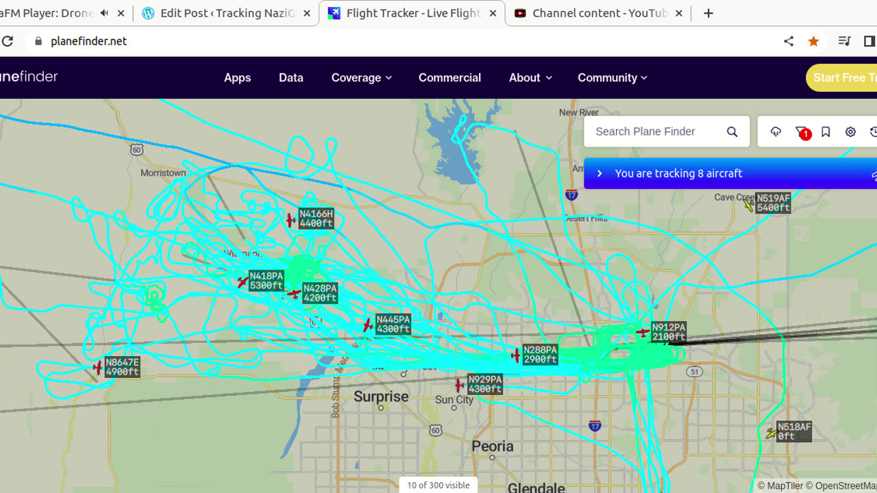Open map settings gear icon

(x=850, y=132)
